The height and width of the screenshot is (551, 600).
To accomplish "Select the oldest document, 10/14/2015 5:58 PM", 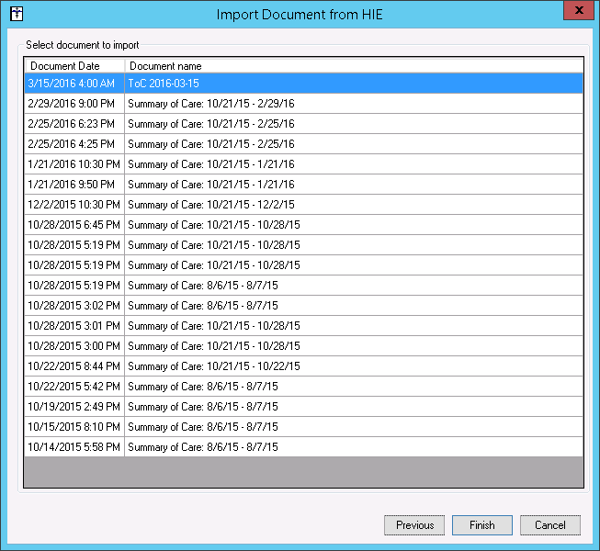I will click(x=303, y=447).
